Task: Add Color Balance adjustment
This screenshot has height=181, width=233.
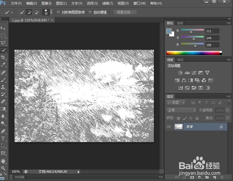Action: [184, 80]
